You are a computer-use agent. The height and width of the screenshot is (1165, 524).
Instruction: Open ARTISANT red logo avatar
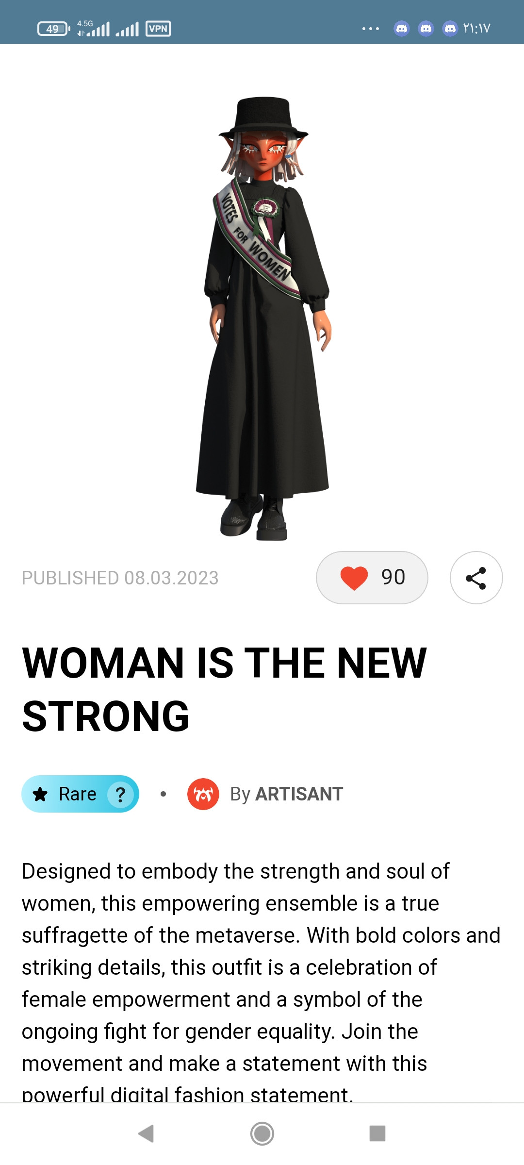coord(203,794)
